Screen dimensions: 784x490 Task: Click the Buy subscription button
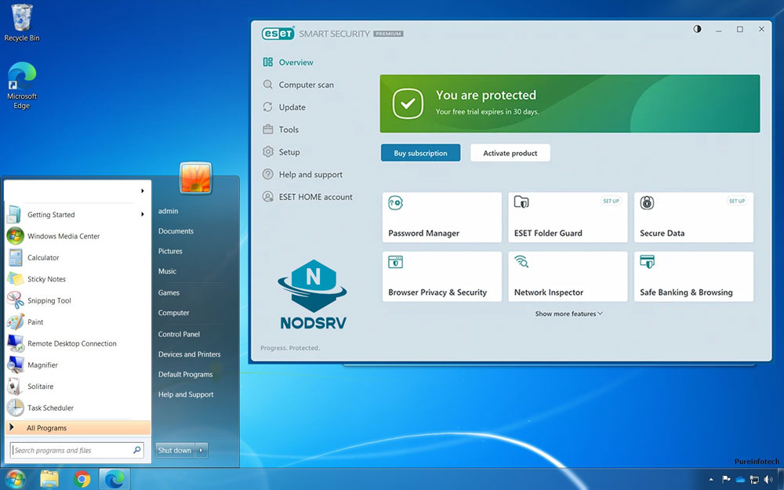point(420,153)
